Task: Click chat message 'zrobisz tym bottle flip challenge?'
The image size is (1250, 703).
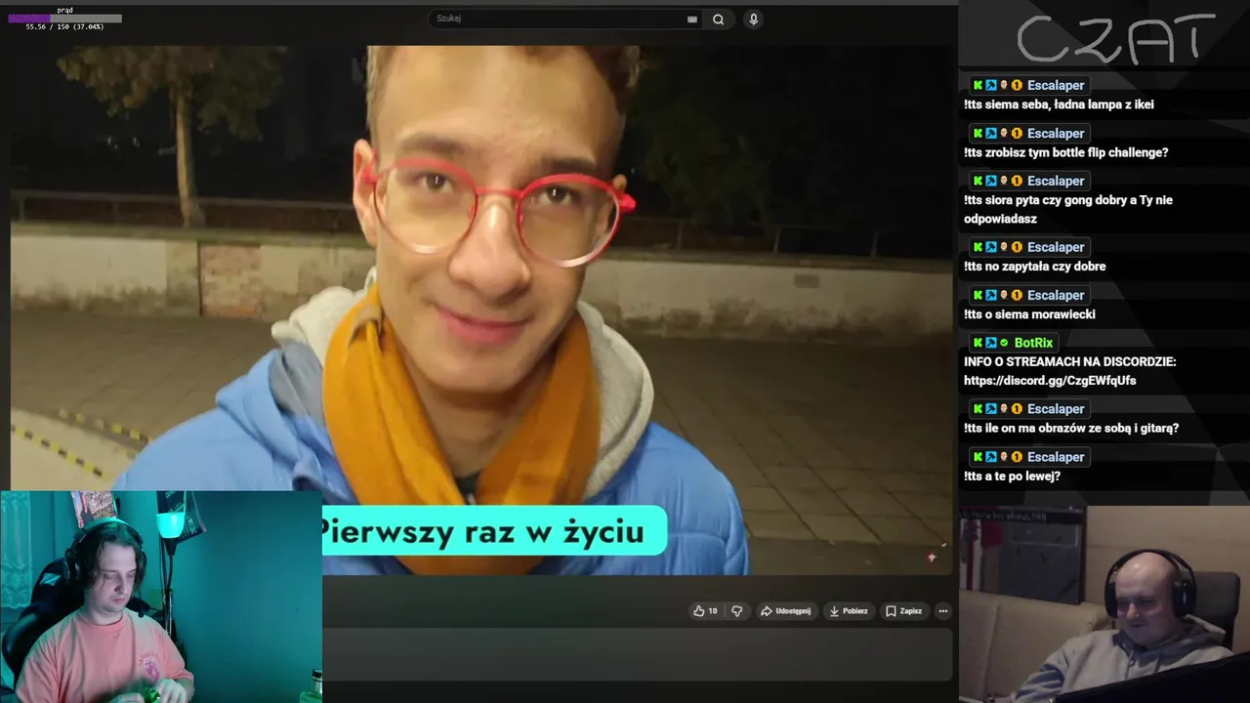Action: tap(1065, 152)
